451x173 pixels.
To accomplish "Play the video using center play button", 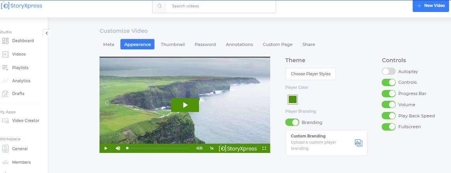I will pos(185,105).
